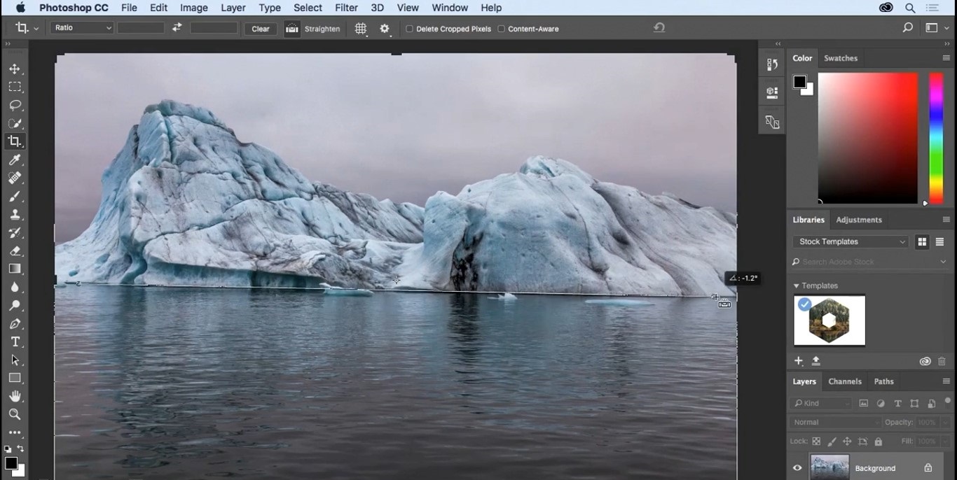
Task: Select the Path Selection tool
Action: tap(15, 360)
